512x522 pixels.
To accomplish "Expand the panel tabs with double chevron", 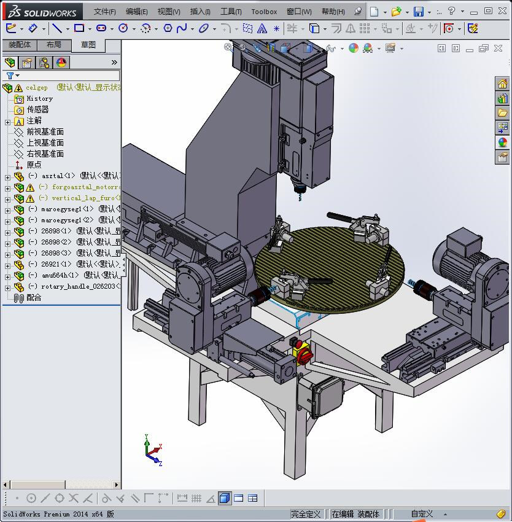I will [114, 62].
